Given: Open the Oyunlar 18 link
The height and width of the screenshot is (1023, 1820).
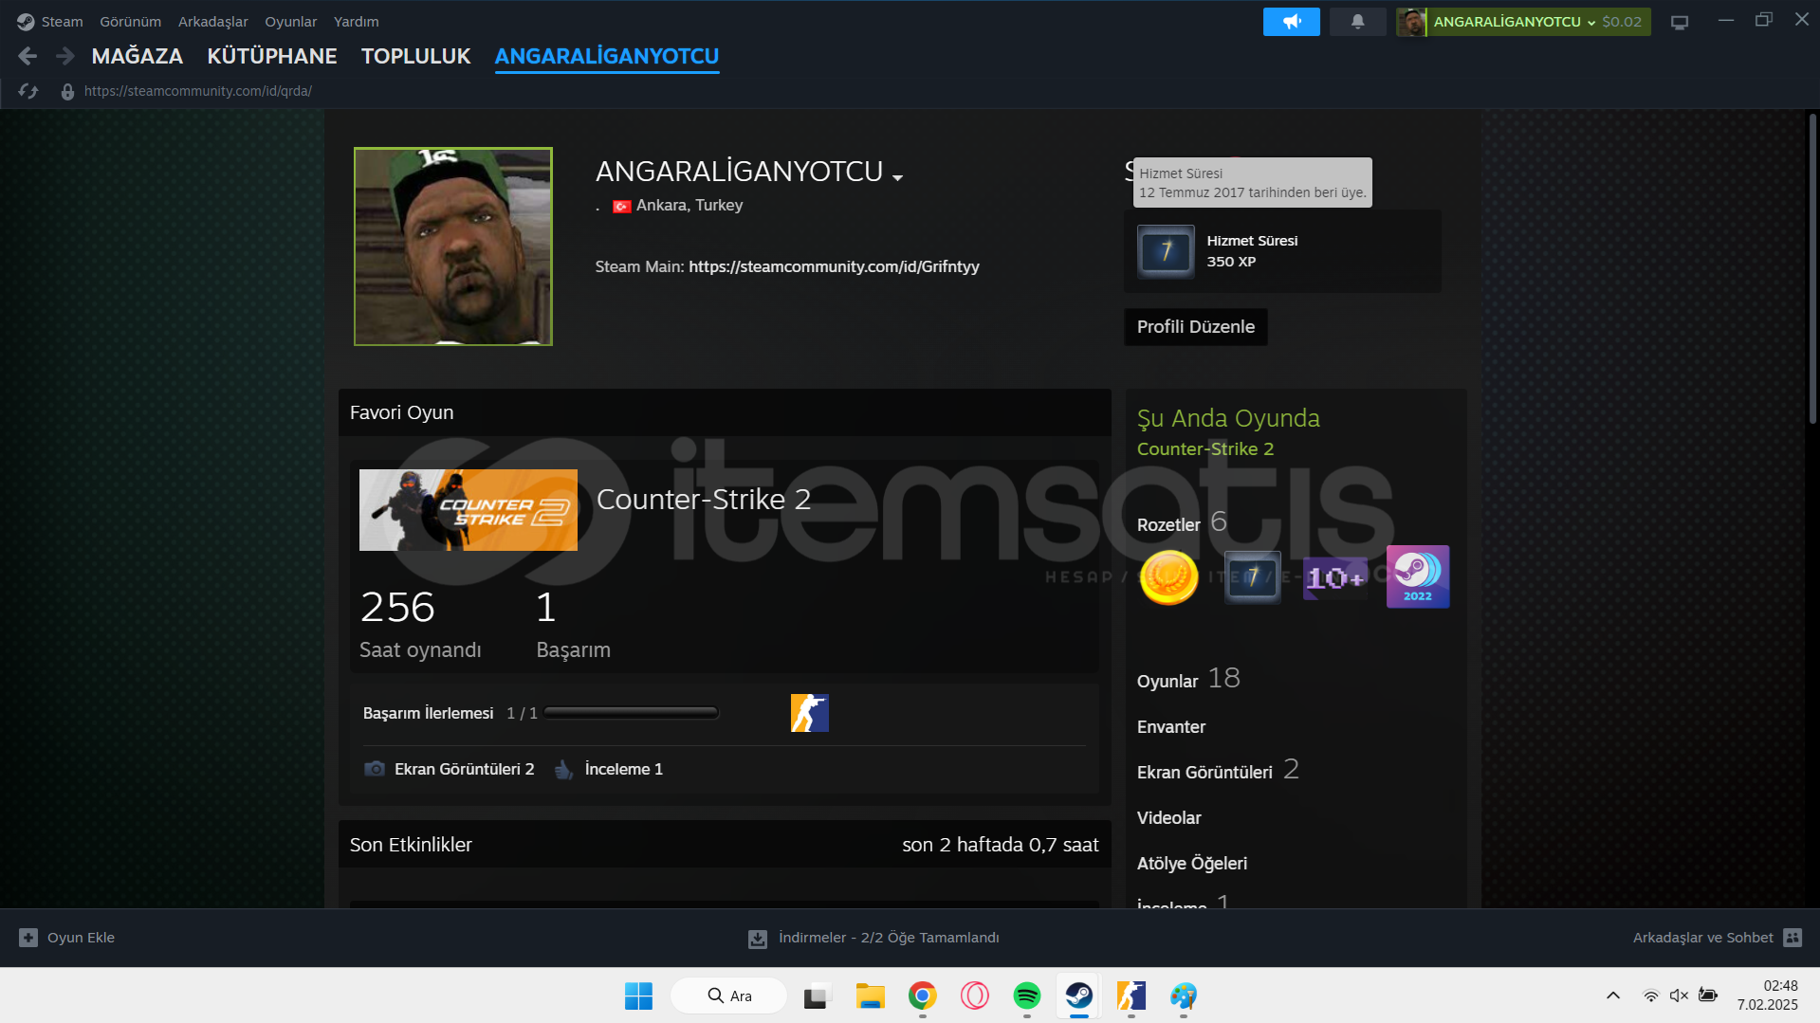Looking at the screenshot, I should (1187, 679).
